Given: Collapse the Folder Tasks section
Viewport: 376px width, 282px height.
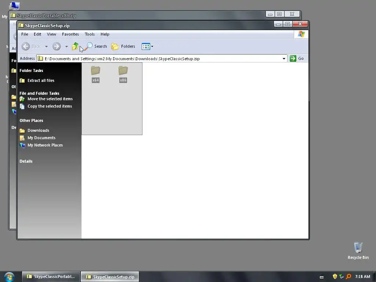Looking at the screenshot, I should 31,70.
